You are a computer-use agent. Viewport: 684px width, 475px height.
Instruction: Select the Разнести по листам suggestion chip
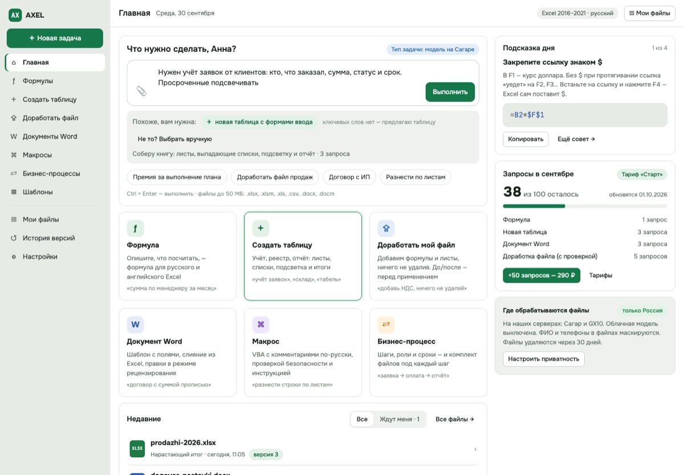pyautogui.click(x=416, y=177)
